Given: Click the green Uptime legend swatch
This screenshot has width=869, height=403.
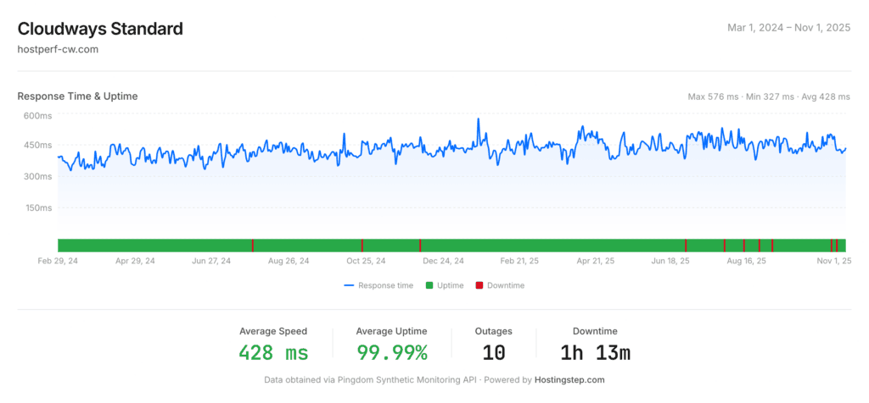Looking at the screenshot, I should pos(429,286).
